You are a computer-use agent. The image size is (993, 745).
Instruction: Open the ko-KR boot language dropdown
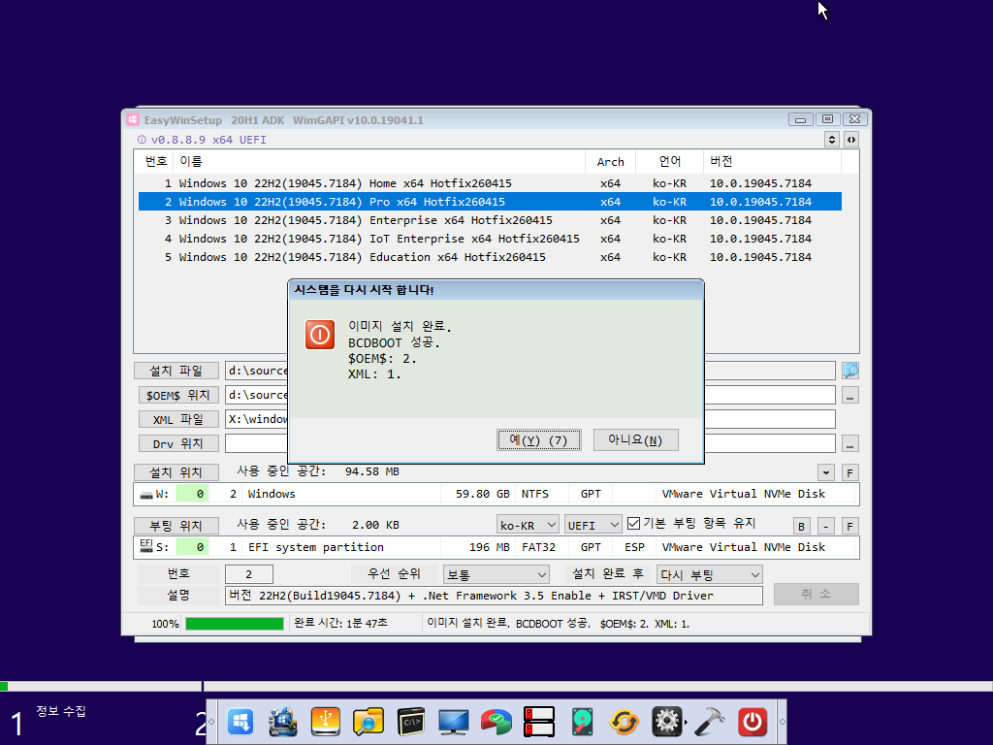pyautogui.click(x=528, y=525)
